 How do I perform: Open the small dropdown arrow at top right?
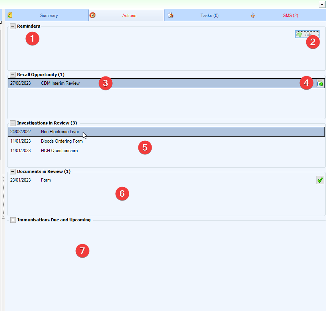(x=322, y=5)
